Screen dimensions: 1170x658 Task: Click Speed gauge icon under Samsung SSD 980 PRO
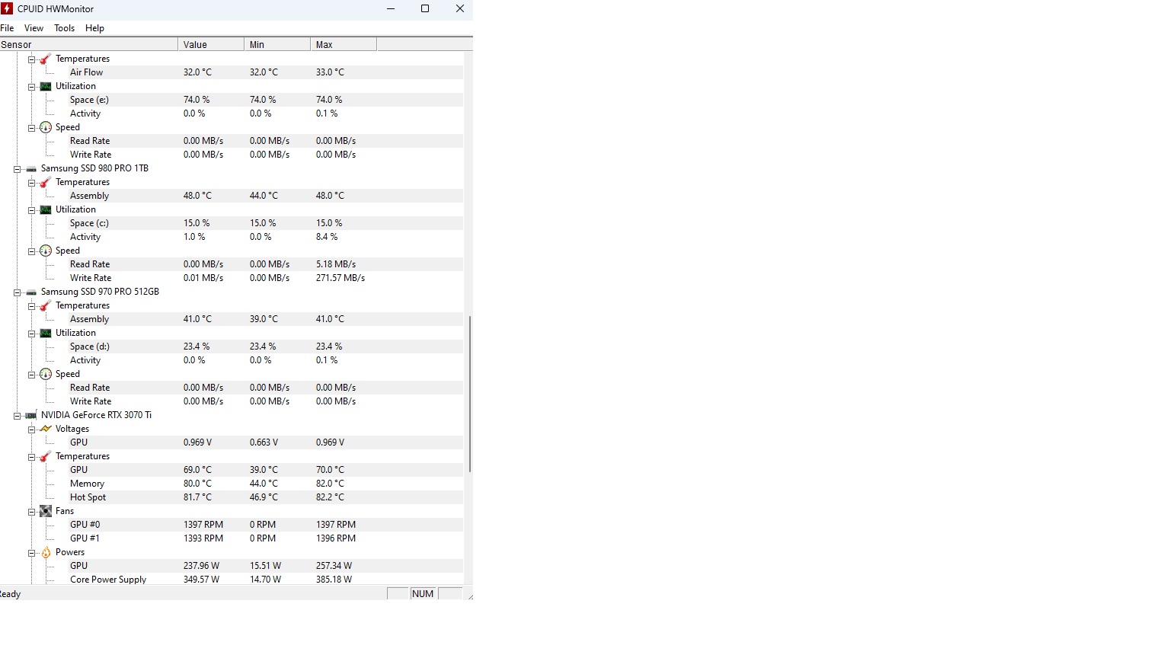(x=46, y=251)
